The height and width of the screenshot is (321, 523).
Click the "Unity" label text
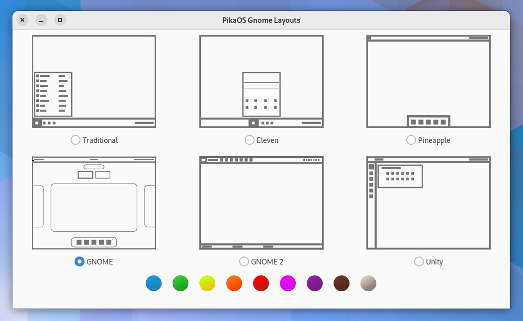click(x=435, y=262)
